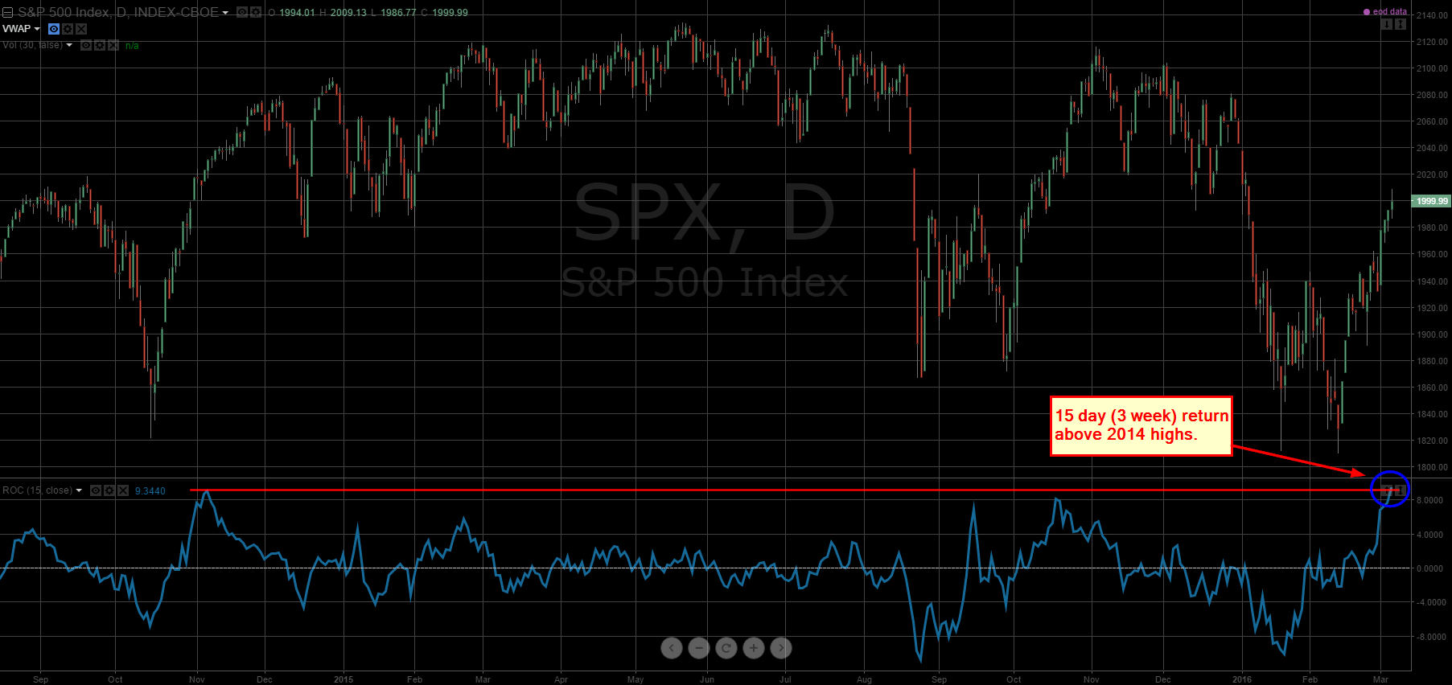The image size is (1452, 685).
Task: Select the ROC (15, close) indicator name
Action: pyautogui.click(x=37, y=490)
